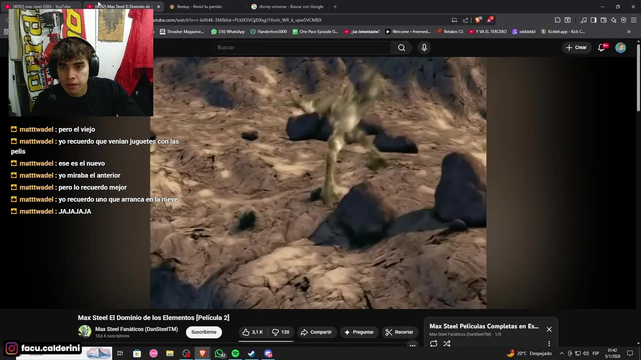This screenshot has width=641, height=360.
Task: Click the Brave Shields lion icon
Action: [478, 20]
